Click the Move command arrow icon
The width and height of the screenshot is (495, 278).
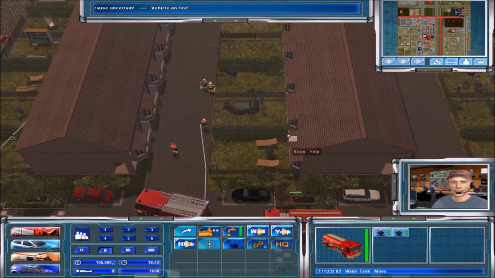[185, 231]
